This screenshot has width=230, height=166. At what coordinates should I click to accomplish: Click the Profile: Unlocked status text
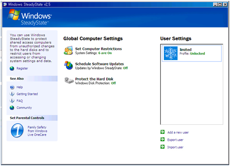click(192, 54)
